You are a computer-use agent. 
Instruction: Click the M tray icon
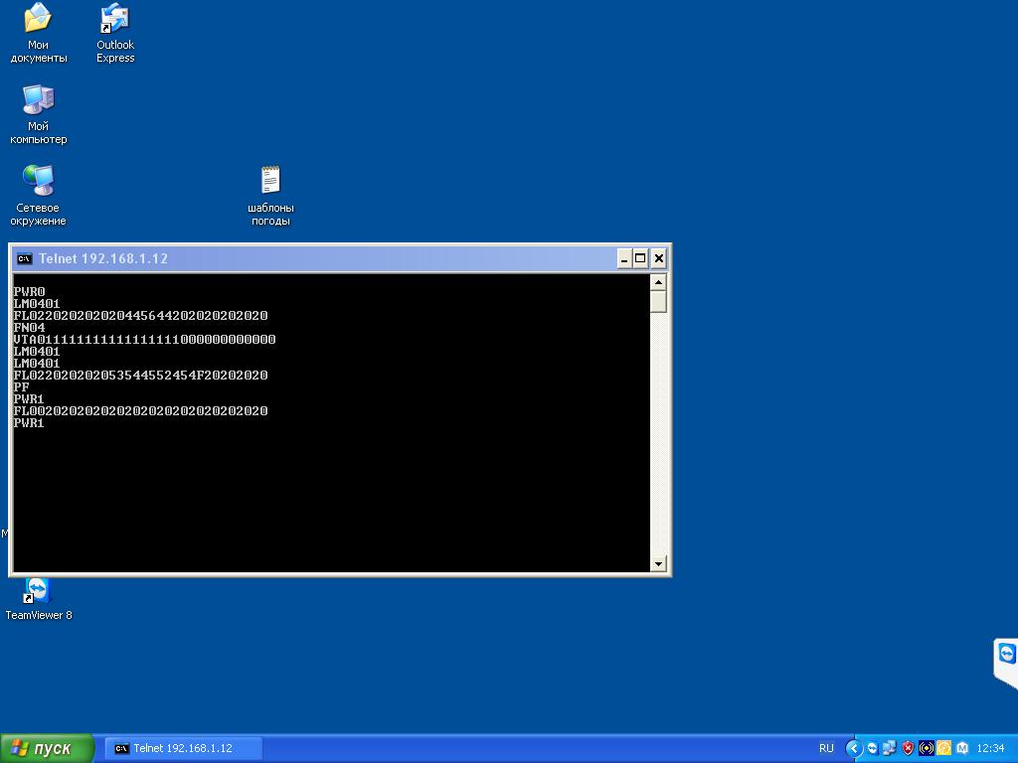point(961,748)
